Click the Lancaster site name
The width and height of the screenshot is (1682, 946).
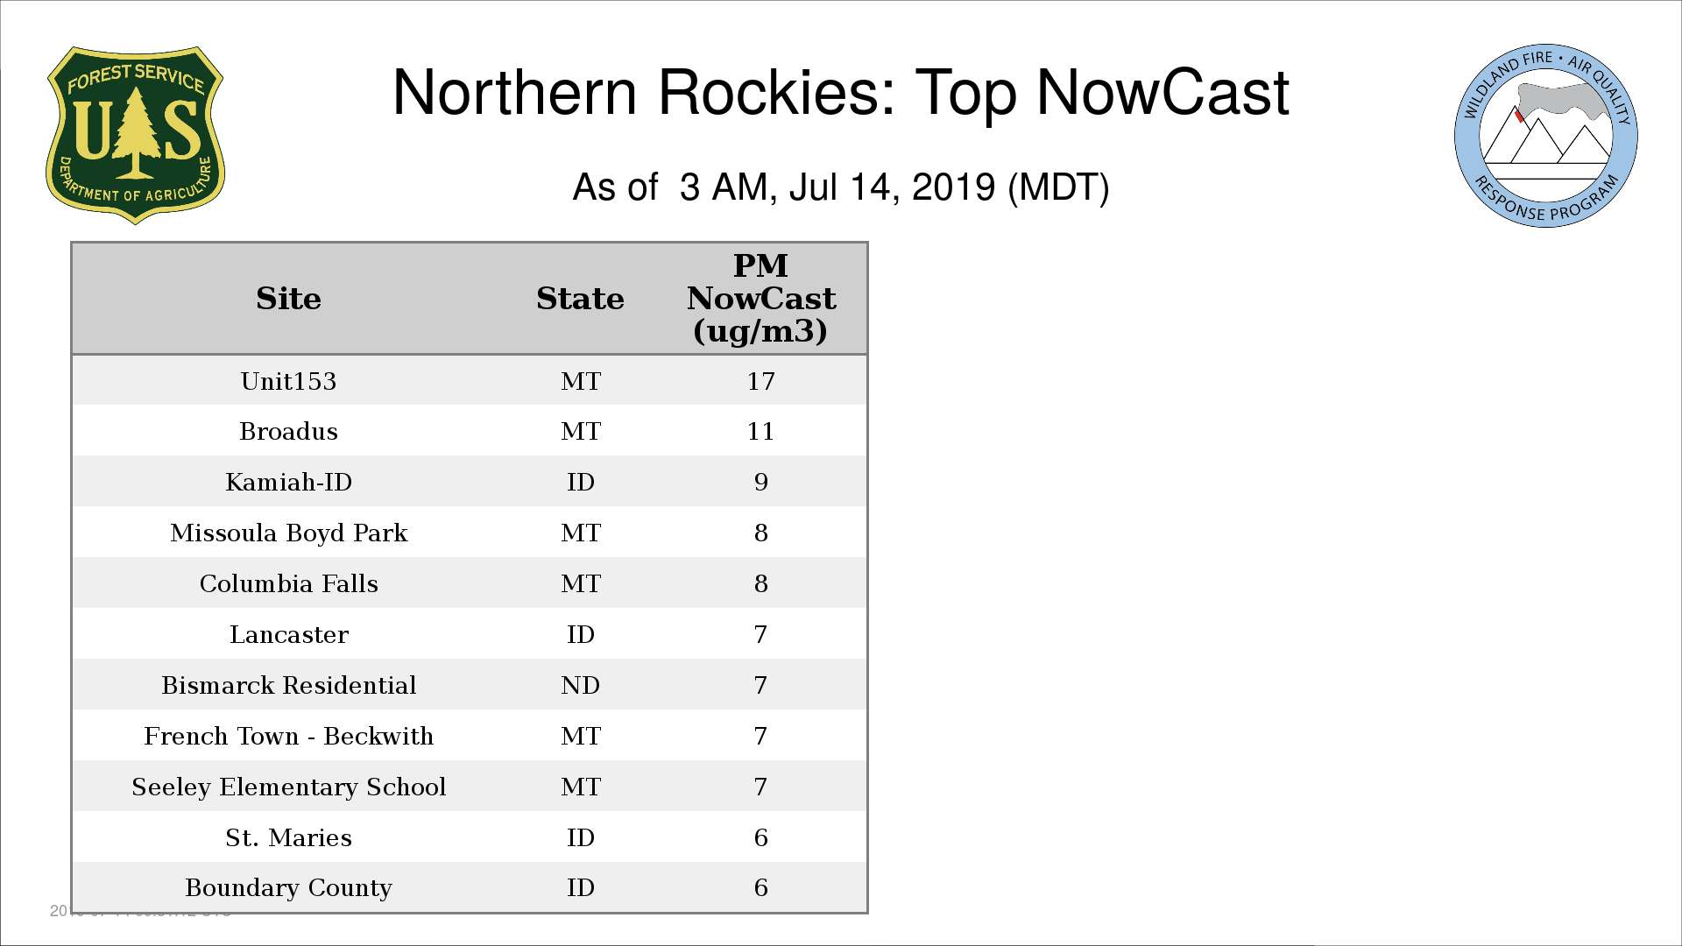coord(288,634)
